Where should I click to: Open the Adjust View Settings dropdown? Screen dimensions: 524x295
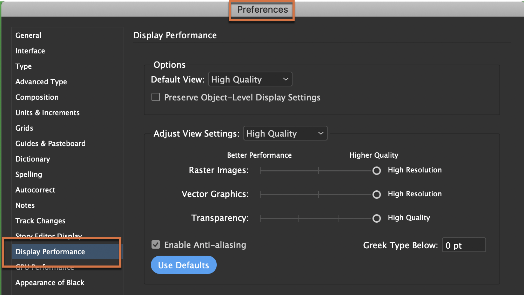pyautogui.click(x=285, y=133)
